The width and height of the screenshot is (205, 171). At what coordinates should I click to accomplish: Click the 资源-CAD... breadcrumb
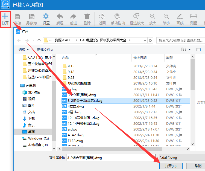pos(63,40)
